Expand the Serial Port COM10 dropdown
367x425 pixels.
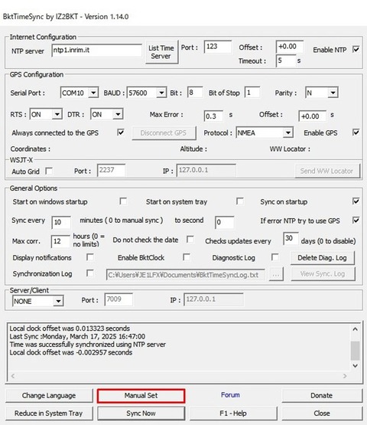point(80,93)
